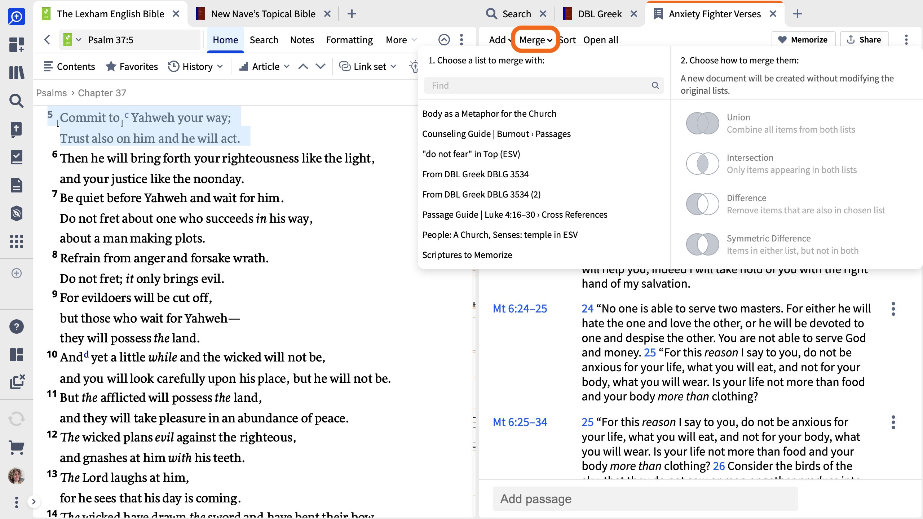Viewport: 923px width, 519px height.
Task: Select the Union merge option
Action: (x=770, y=123)
